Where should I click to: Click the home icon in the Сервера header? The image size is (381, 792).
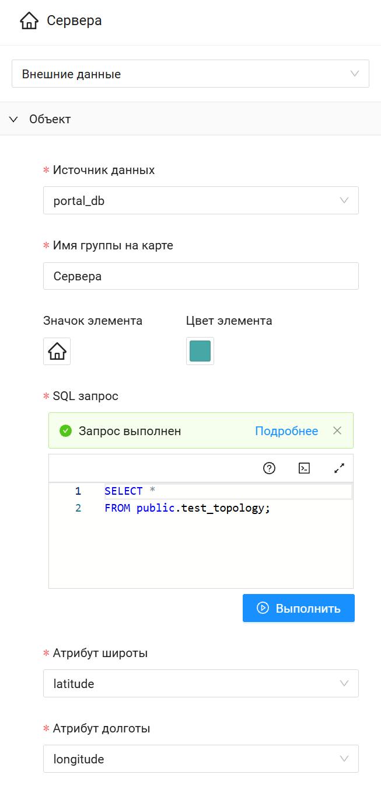coord(29,20)
